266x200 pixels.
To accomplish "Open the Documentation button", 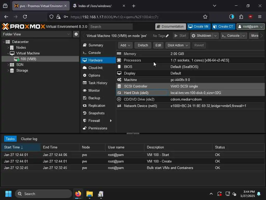I will tap(170, 27).
